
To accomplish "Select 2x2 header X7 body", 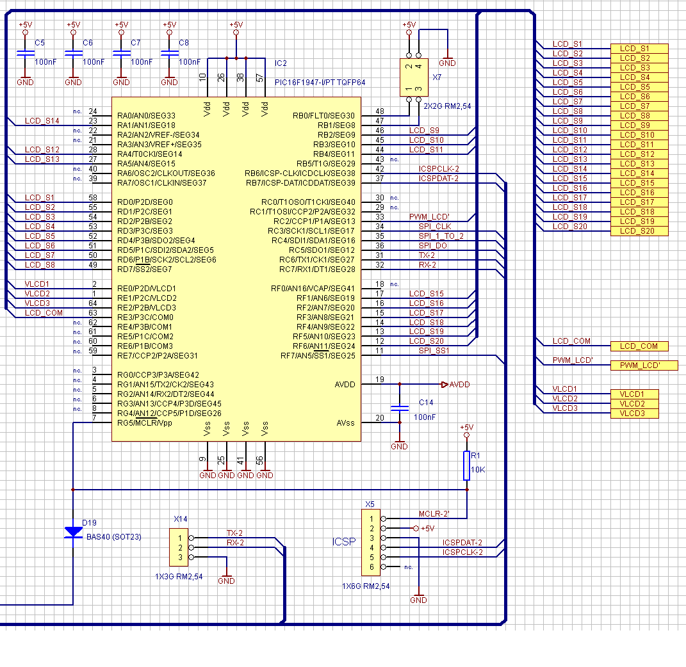I will [414, 77].
